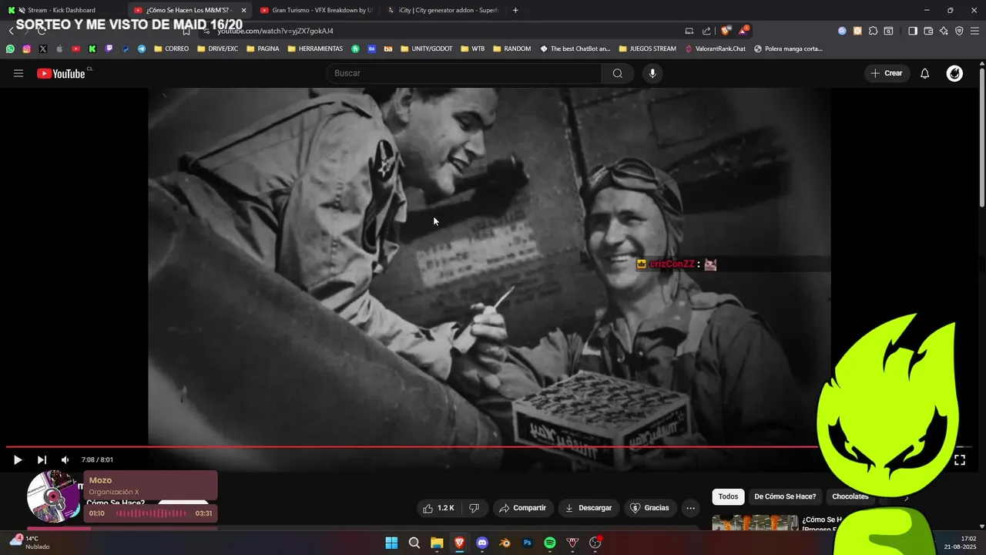The height and width of the screenshot is (555, 986).
Task: Open the weather widget showing 14°C
Action: [x=29, y=543]
